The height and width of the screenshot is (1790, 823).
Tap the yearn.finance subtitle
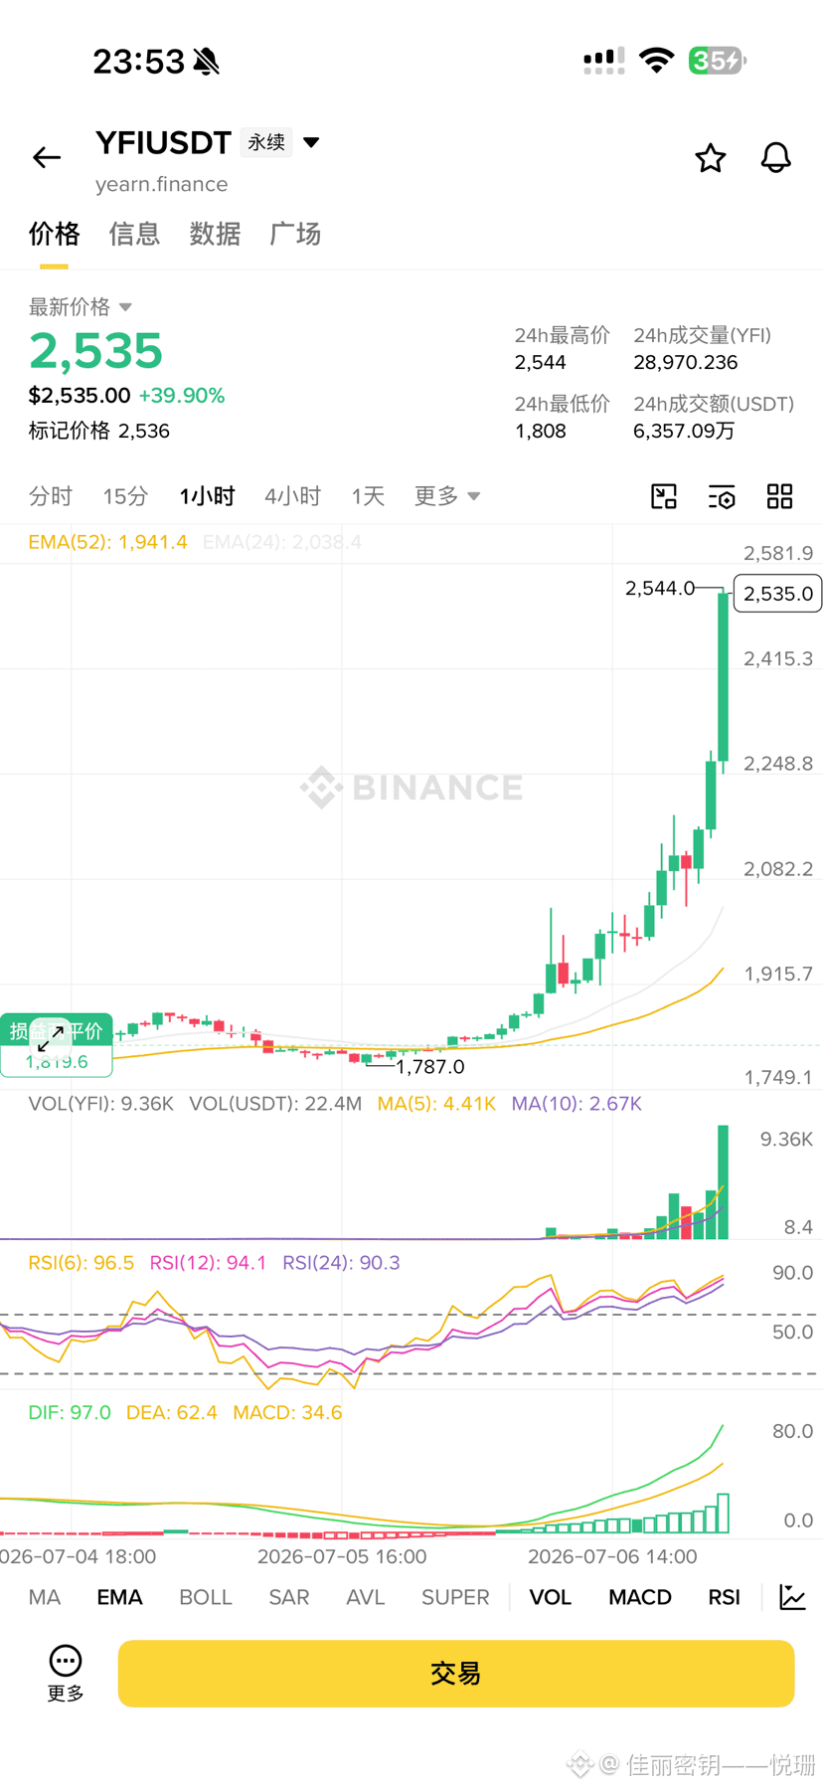161,184
